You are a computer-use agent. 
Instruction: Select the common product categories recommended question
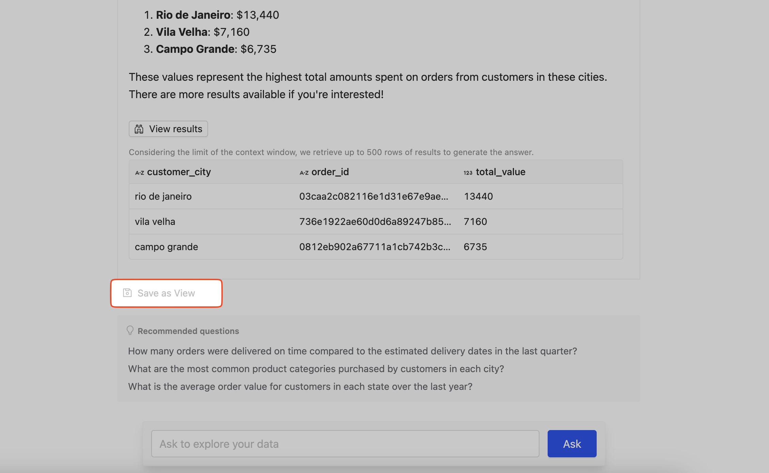pyautogui.click(x=316, y=369)
